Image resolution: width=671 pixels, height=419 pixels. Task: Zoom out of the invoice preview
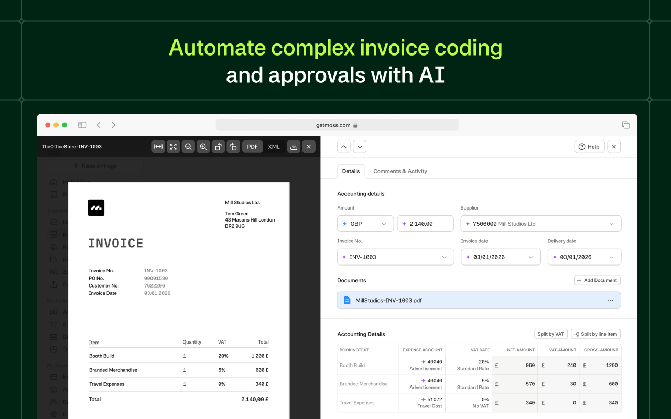click(188, 147)
